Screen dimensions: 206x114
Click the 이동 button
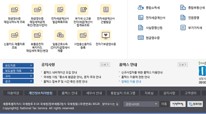pyautogui.click(x=164, y=104)
